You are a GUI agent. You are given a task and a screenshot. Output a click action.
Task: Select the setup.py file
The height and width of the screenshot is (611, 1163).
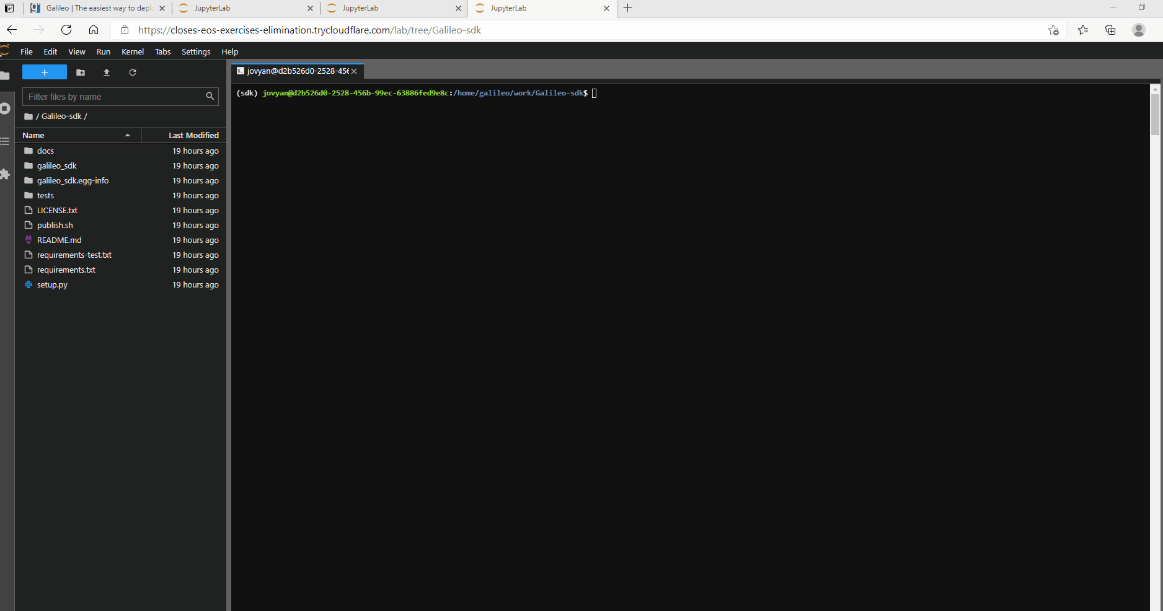point(121,285)
